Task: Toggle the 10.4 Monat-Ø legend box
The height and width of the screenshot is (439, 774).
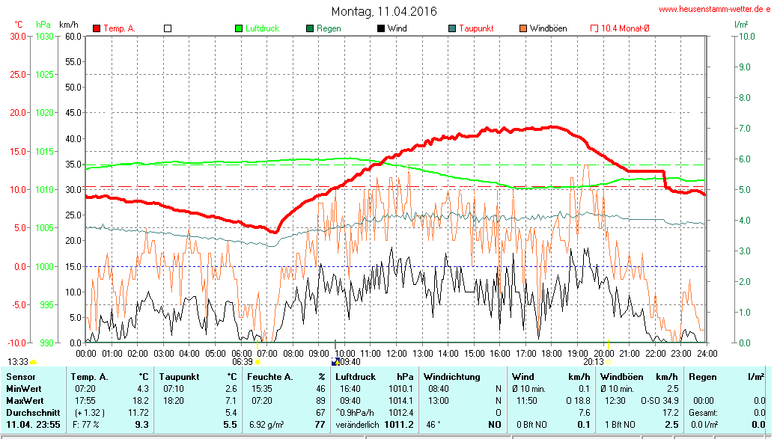Action: [594, 28]
